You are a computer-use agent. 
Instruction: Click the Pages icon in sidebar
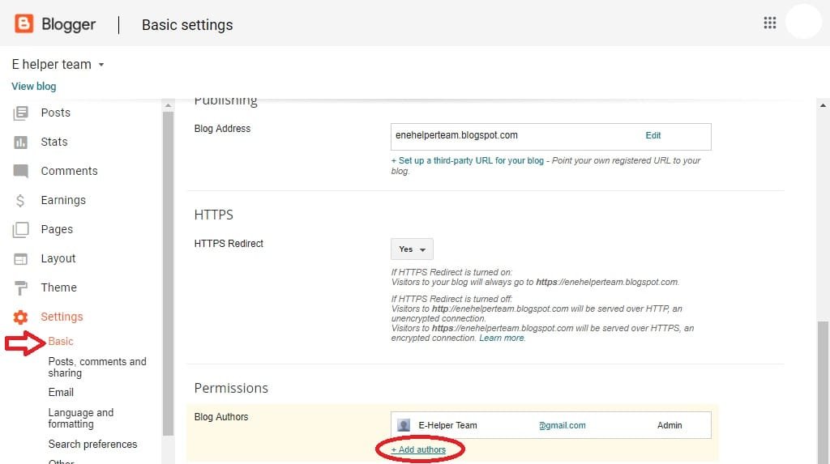pos(21,230)
